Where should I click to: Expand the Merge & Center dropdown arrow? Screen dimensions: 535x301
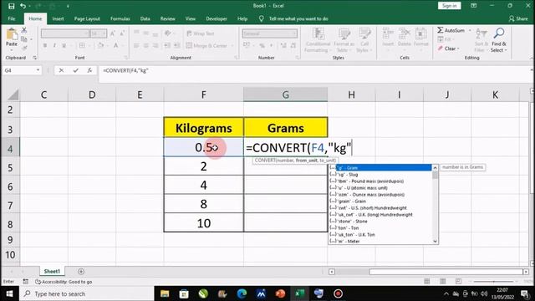(x=232, y=45)
